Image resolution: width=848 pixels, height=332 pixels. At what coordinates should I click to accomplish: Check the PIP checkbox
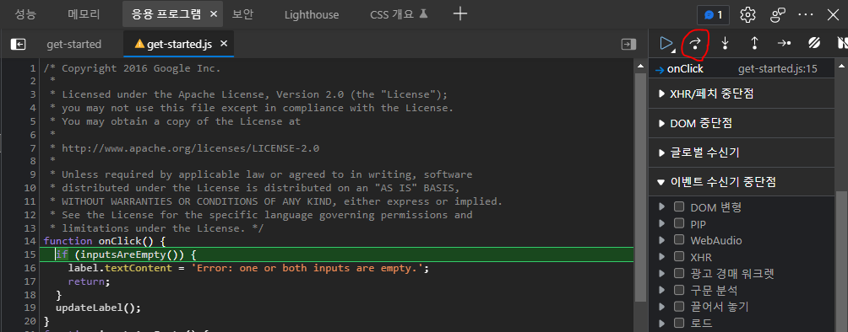(679, 223)
